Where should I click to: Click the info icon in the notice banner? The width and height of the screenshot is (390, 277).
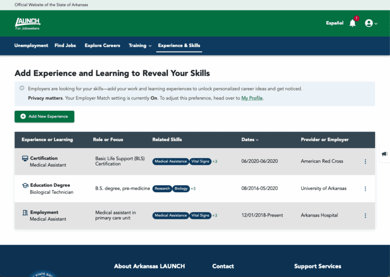click(22, 88)
